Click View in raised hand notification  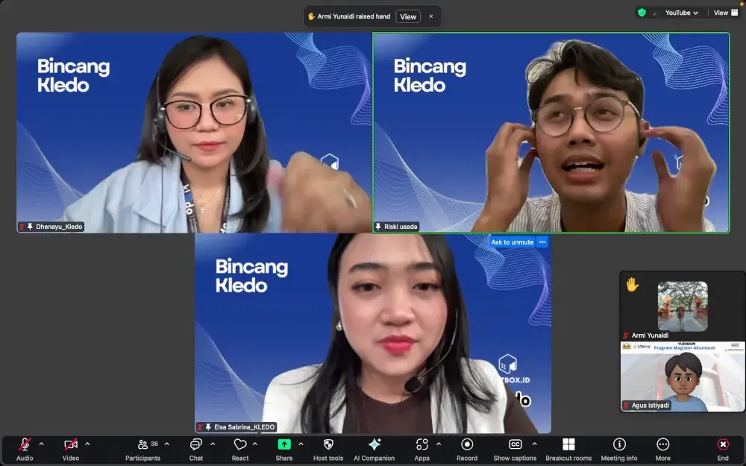(408, 16)
